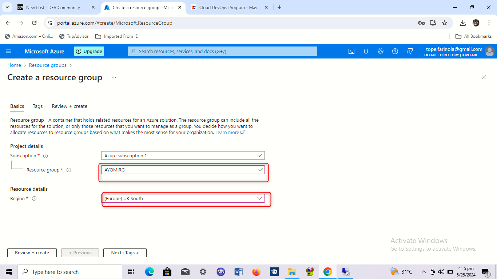Click the bottom Review + create button
The height and width of the screenshot is (279, 497).
click(x=32, y=253)
